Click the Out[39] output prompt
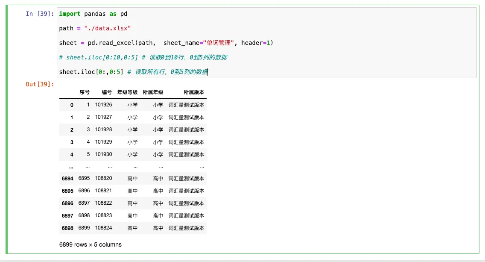Image resolution: width=485 pixels, height=262 pixels. [39, 84]
